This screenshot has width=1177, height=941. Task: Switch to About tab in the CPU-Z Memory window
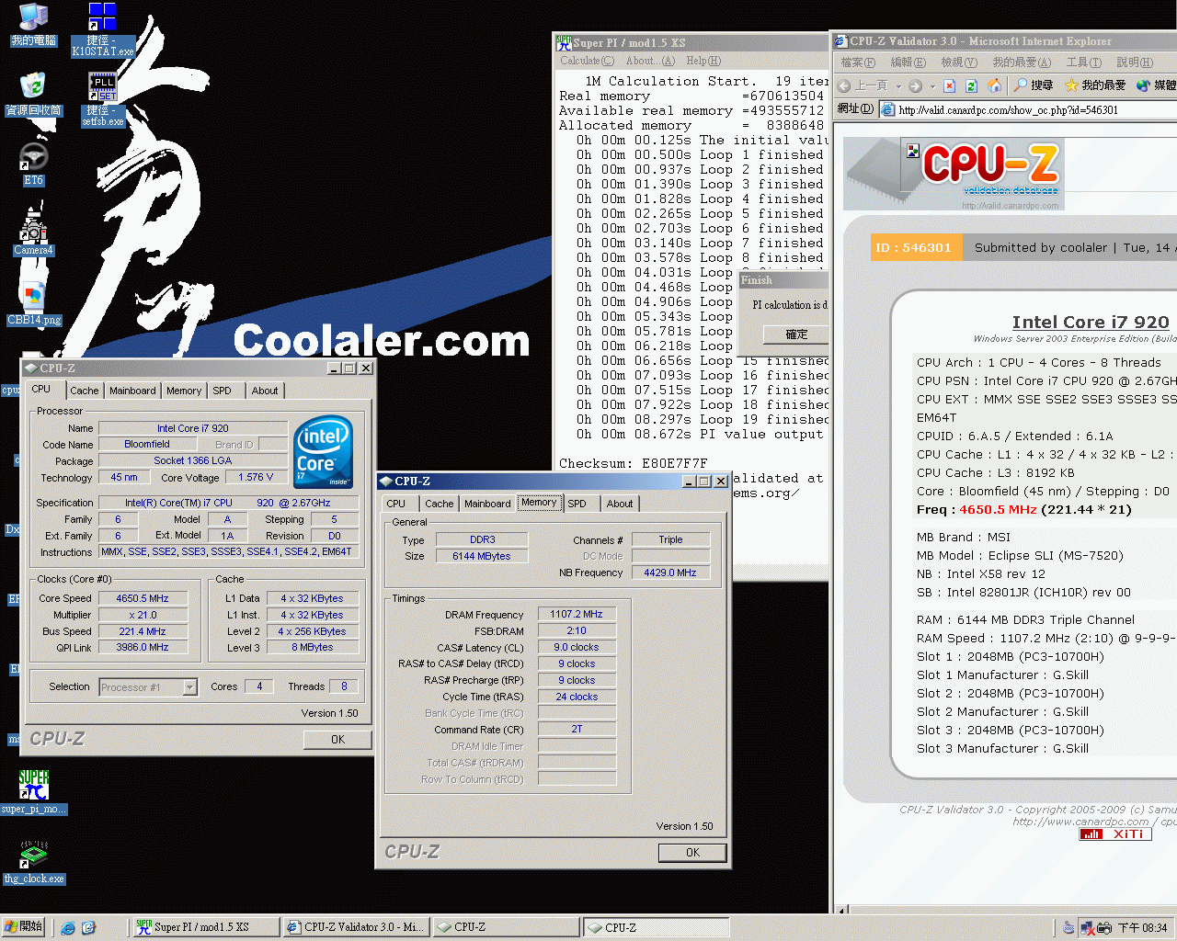[620, 504]
